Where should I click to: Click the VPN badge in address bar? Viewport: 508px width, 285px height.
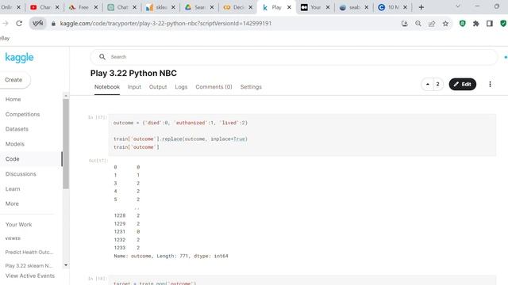pyautogui.click(x=37, y=23)
